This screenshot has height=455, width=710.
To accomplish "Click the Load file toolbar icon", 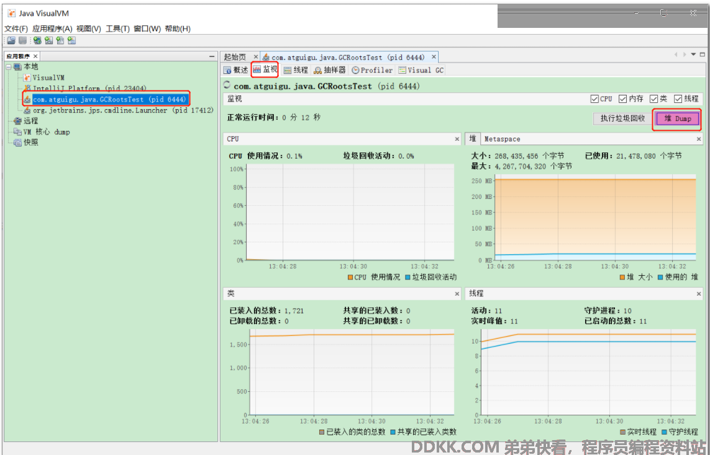I will tap(11, 41).
